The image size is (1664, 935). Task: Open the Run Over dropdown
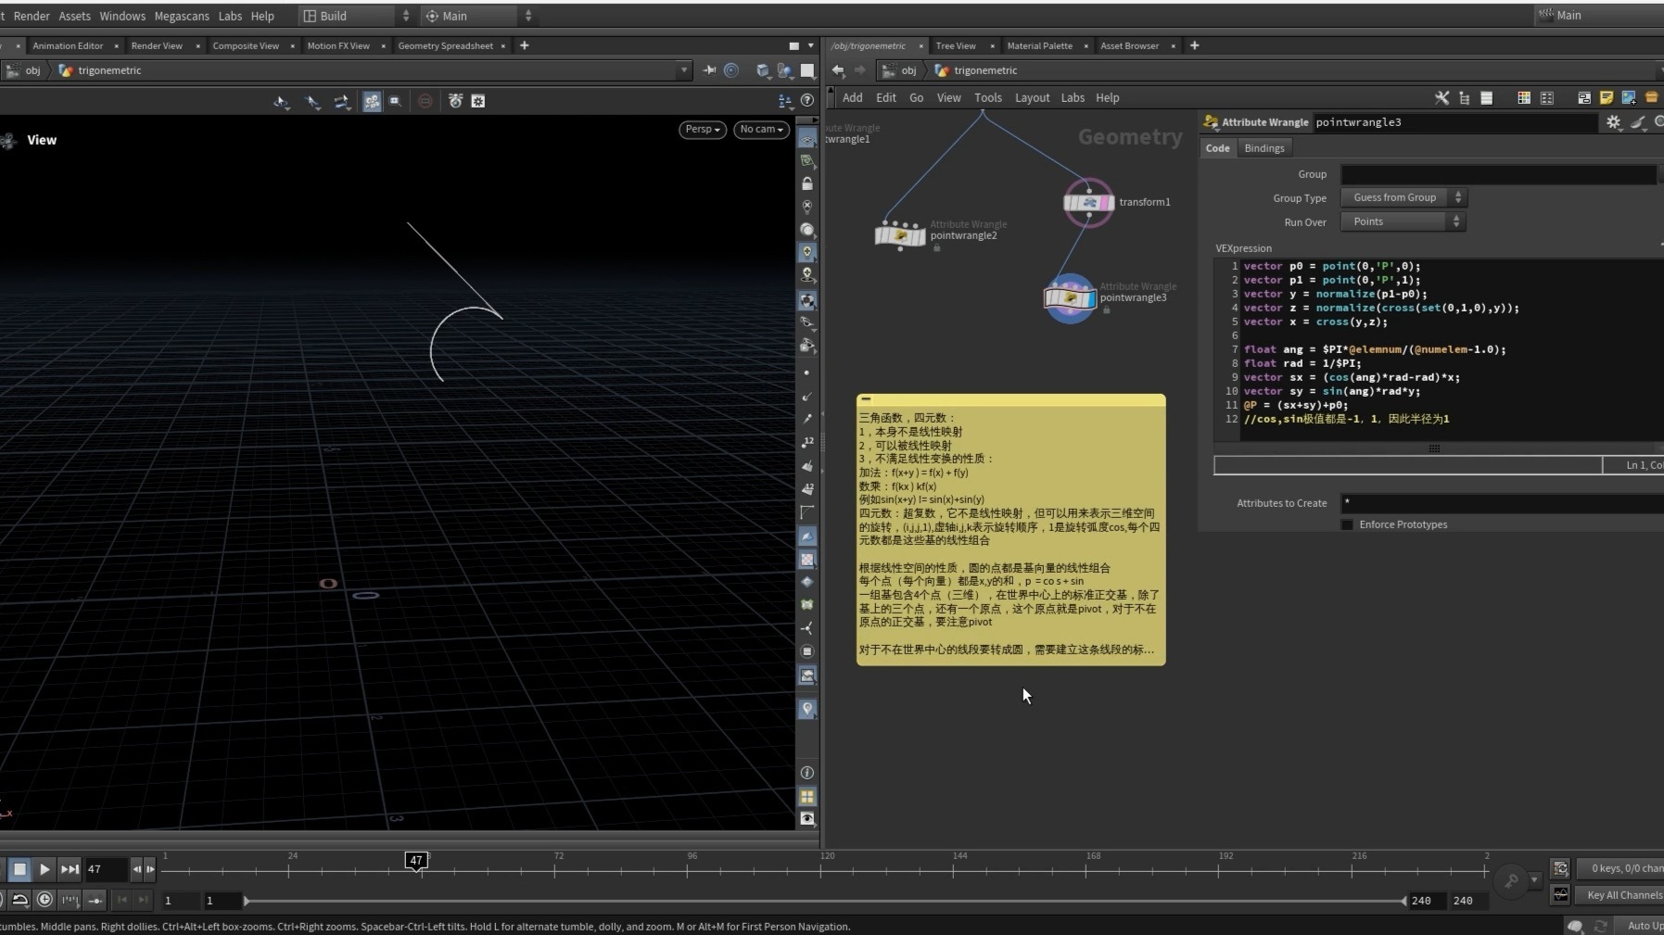point(1404,221)
